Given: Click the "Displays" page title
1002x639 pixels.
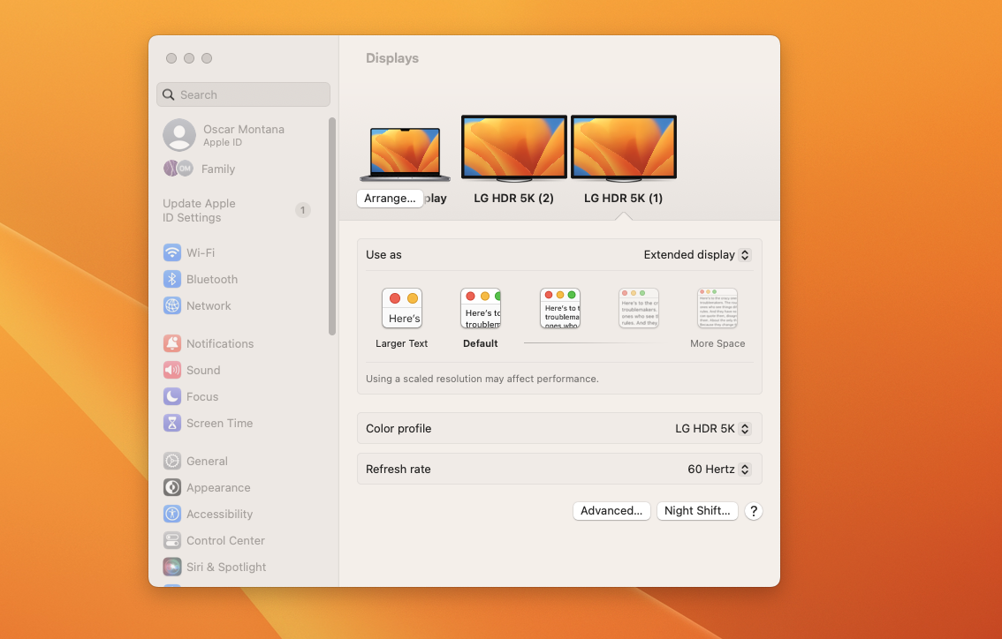Looking at the screenshot, I should [x=392, y=58].
